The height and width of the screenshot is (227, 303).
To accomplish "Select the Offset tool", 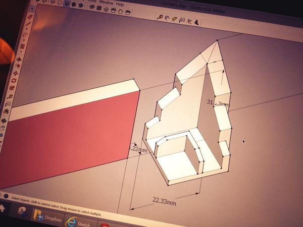I will click(x=18, y=66).
